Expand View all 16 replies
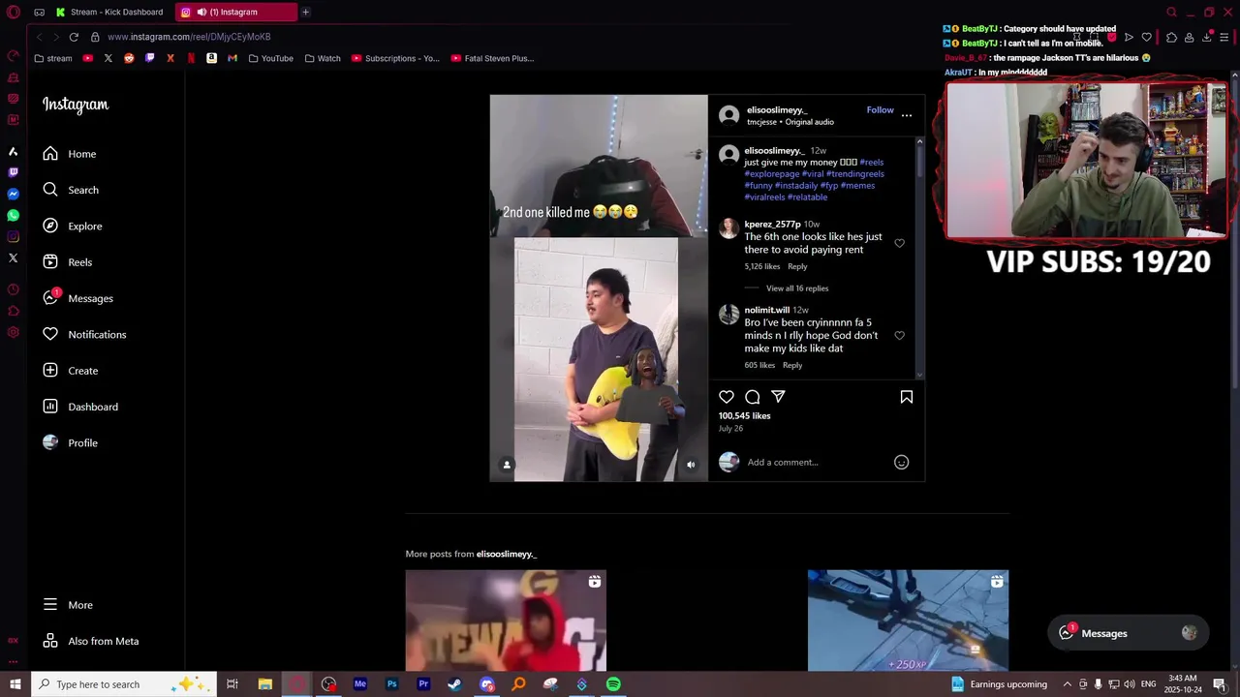Image resolution: width=1240 pixels, height=697 pixels. pyautogui.click(x=797, y=288)
